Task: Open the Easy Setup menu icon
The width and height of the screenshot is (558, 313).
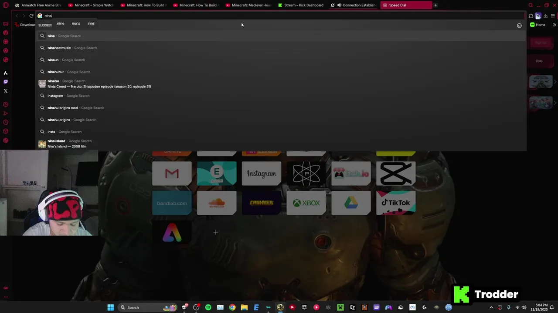Action: pos(553,16)
